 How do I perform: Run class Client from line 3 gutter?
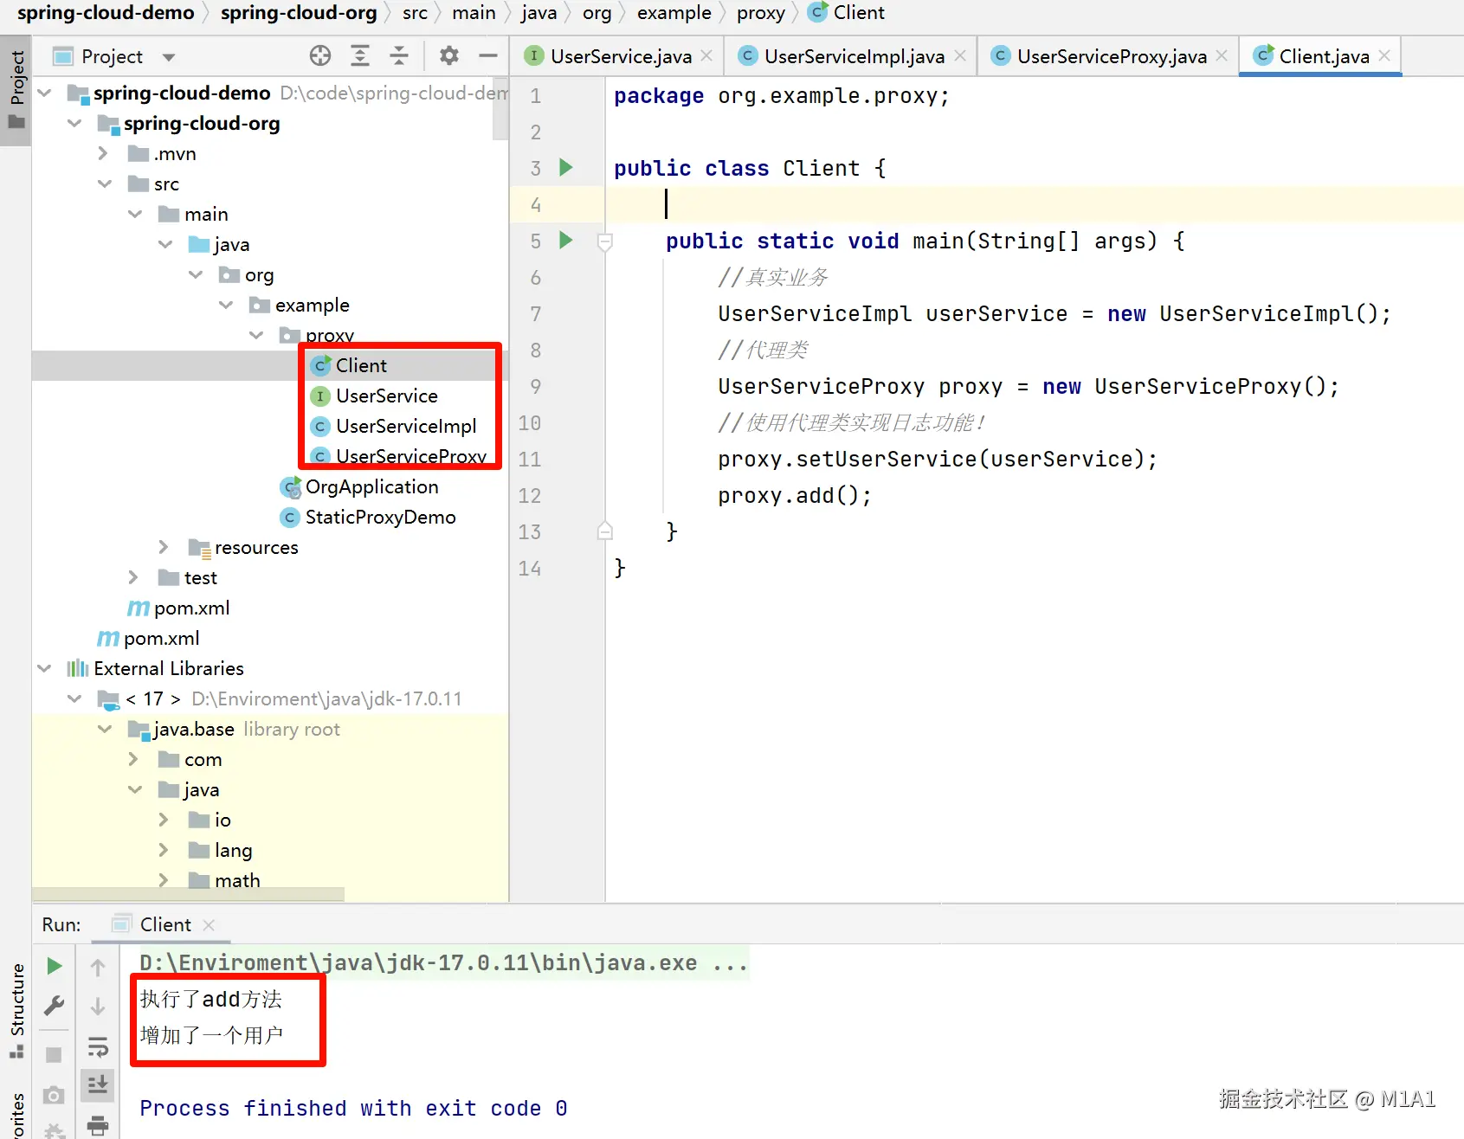566,167
